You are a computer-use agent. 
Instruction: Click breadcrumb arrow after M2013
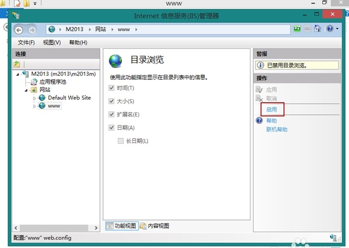[x=90, y=29]
